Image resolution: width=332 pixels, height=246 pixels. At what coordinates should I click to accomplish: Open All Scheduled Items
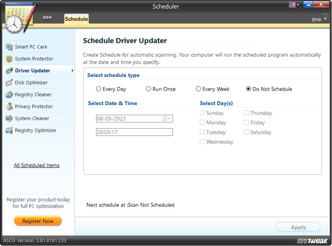[x=37, y=165]
